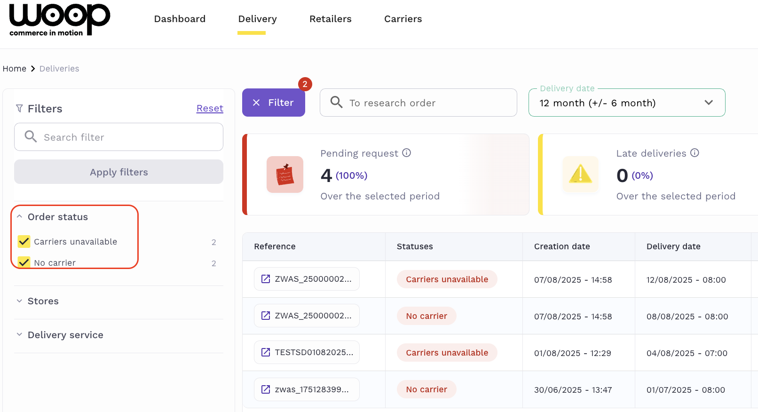Screen dimensions: 758x412
Task: Open the Retailers tab
Action: click(x=330, y=19)
